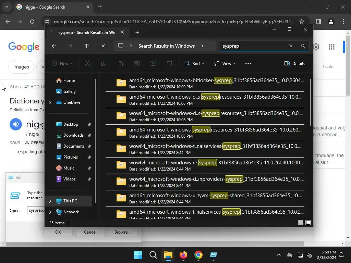
Task: Click the Copy icon in Explorer toolbar
Action: [x=104, y=63]
